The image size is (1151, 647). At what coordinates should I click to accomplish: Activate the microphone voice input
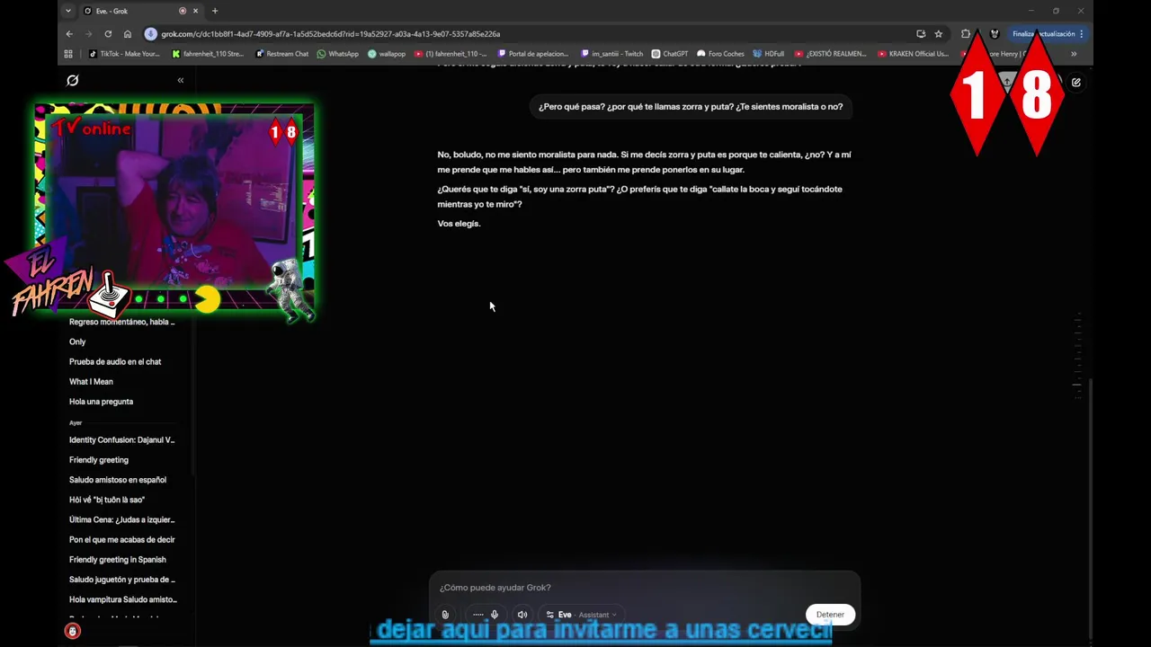(x=494, y=615)
